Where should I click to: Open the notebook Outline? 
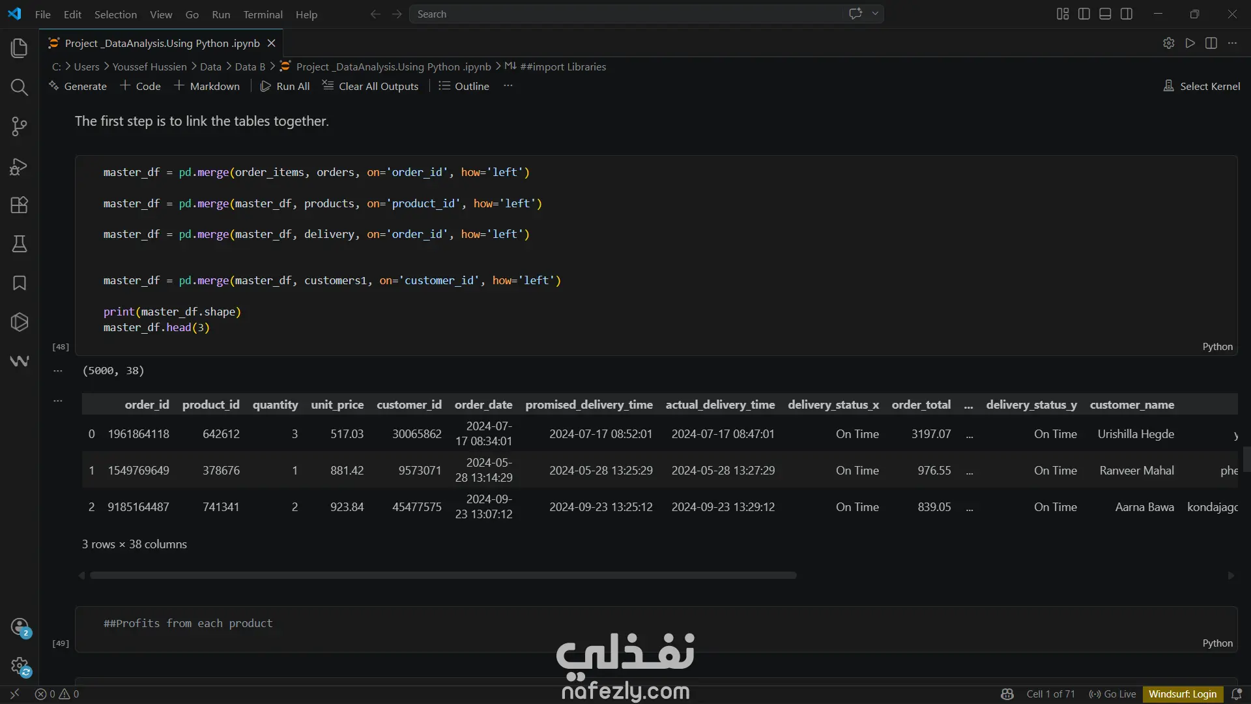pyautogui.click(x=464, y=86)
